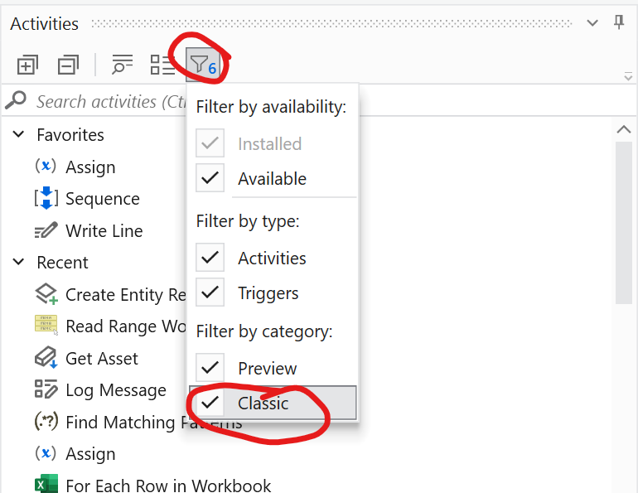Click the scrollbar up arrow
The image size is (638, 493).
[x=624, y=130]
